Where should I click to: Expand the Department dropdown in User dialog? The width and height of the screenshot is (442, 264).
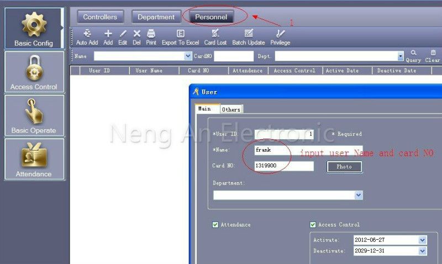[x=358, y=195]
